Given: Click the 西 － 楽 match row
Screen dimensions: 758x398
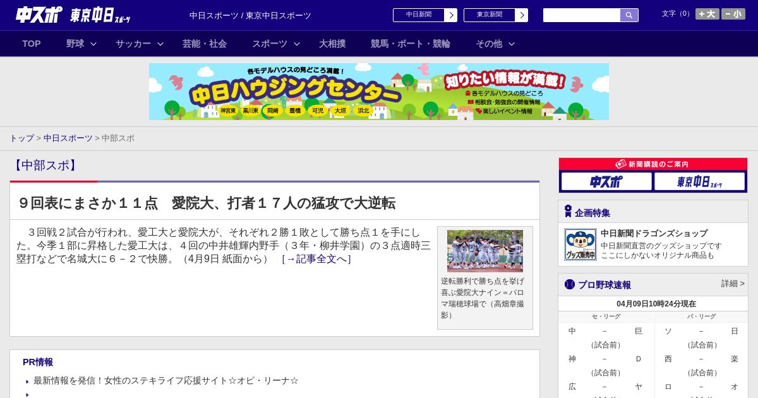Looking at the screenshot, I should (x=701, y=359).
